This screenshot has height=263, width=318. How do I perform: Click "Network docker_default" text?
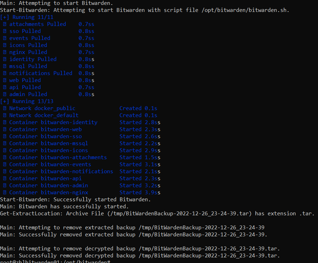(44, 115)
